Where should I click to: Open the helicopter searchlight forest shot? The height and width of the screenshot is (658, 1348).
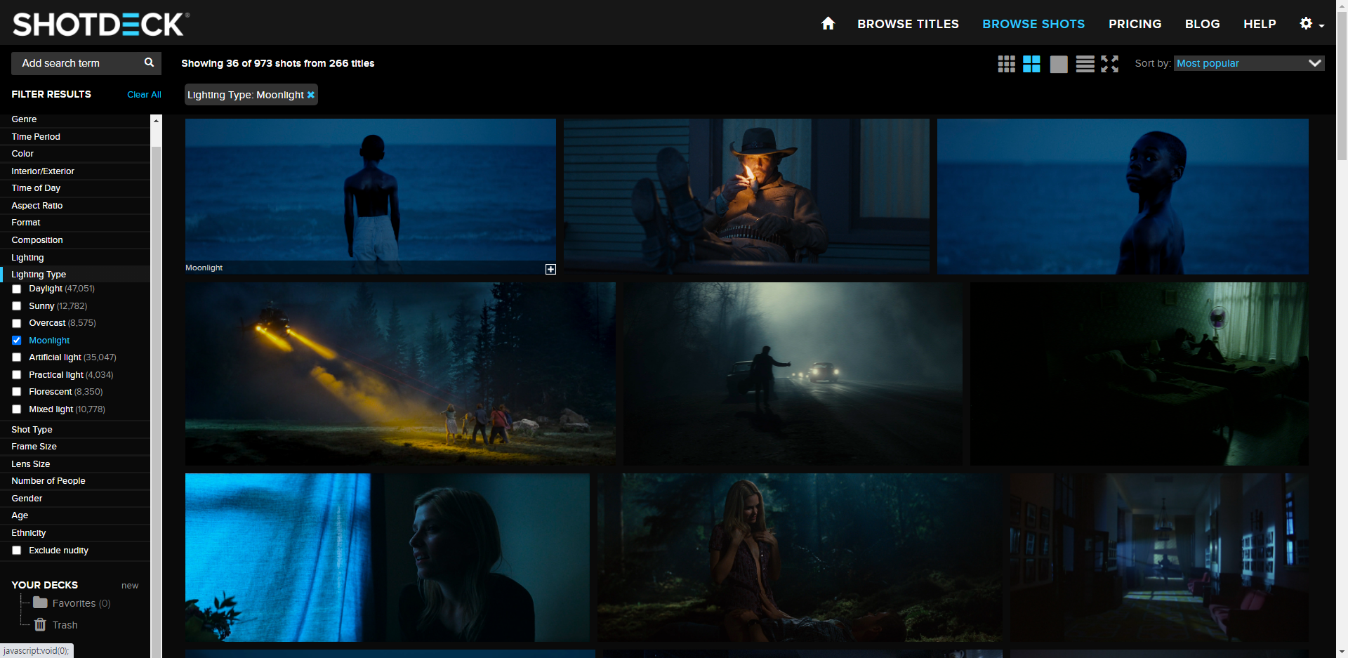[400, 374]
